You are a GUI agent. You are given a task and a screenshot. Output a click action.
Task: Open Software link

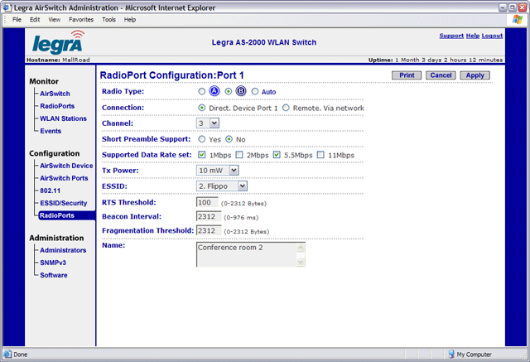point(53,275)
